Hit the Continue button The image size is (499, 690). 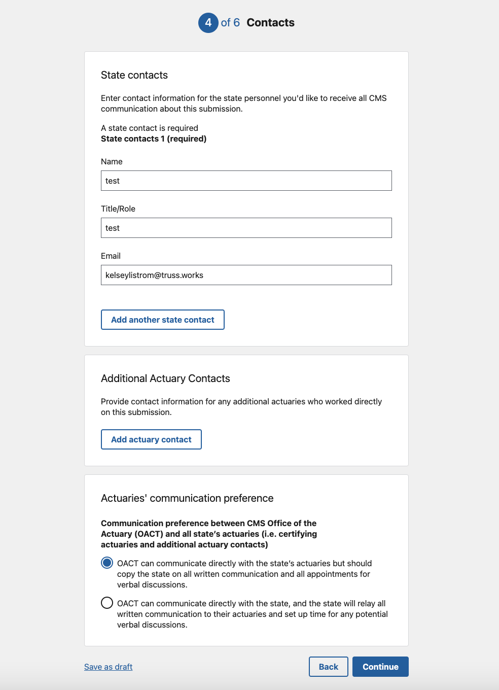(380, 667)
